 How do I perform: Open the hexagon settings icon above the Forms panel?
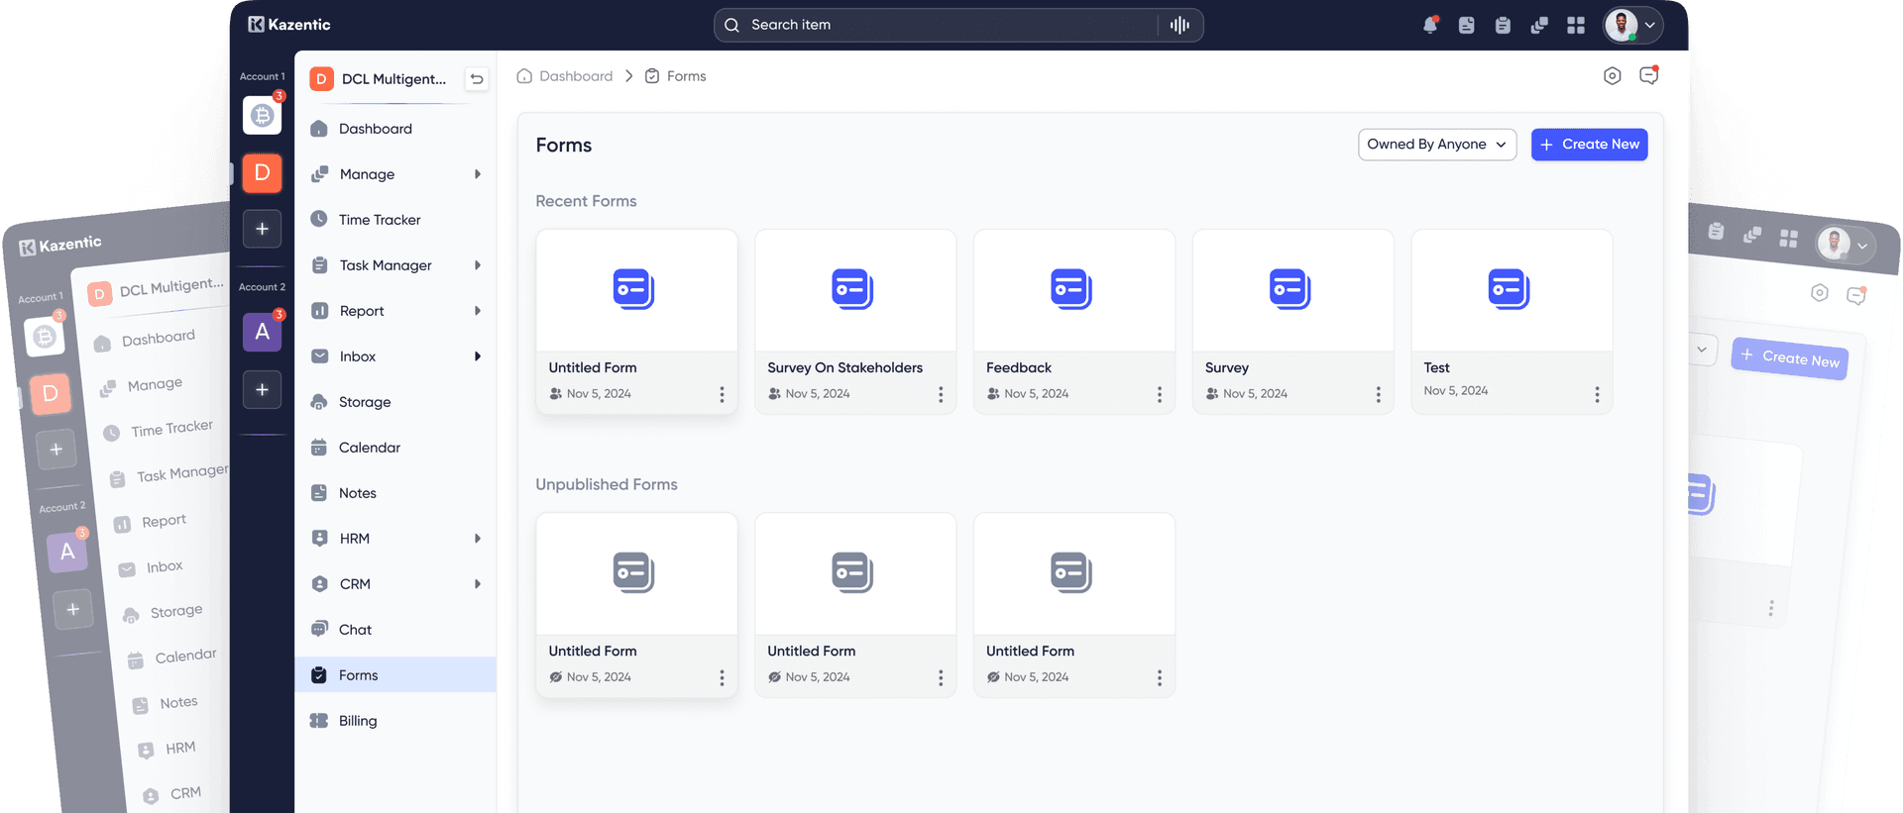[x=1613, y=76]
